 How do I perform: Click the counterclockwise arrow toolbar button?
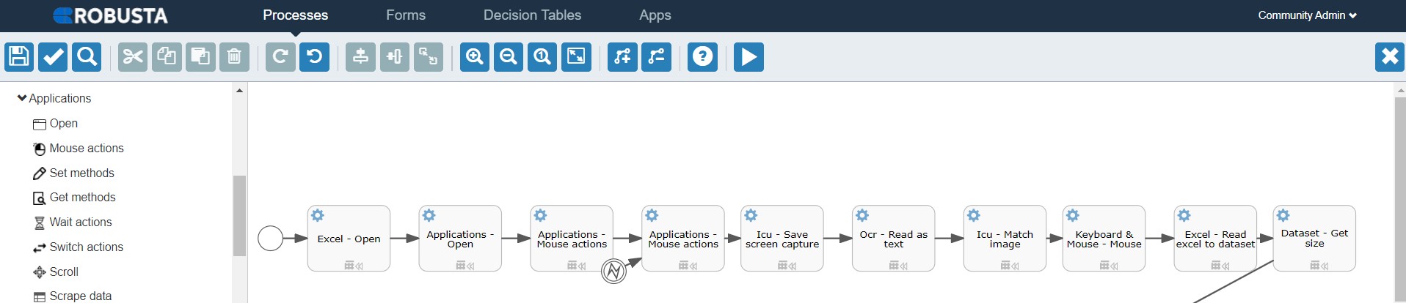coord(314,57)
